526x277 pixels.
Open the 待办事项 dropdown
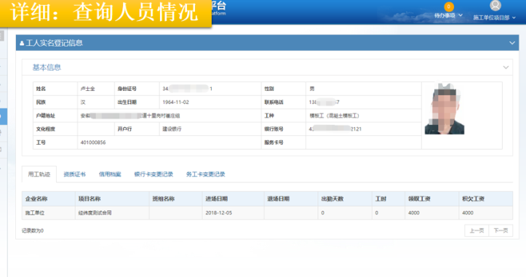448,15
